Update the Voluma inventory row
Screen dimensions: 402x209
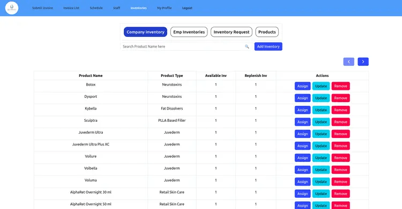click(x=321, y=182)
